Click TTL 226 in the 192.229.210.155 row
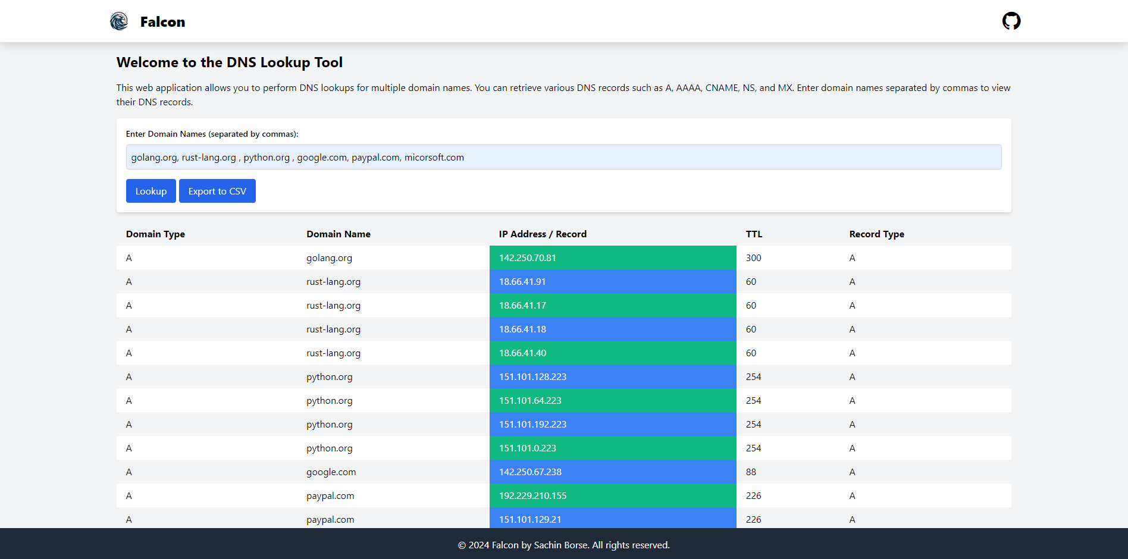The height and width of the screenshot is (559, 1128). 753,495
